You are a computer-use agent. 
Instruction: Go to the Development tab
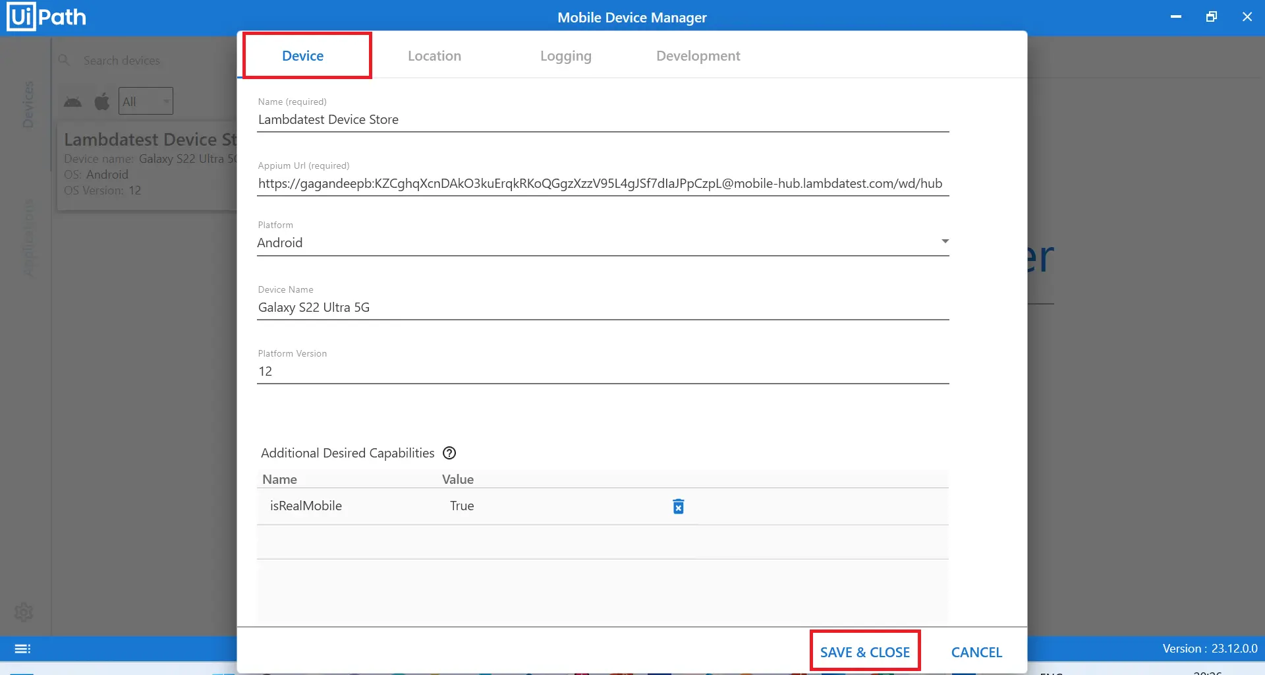698,56
